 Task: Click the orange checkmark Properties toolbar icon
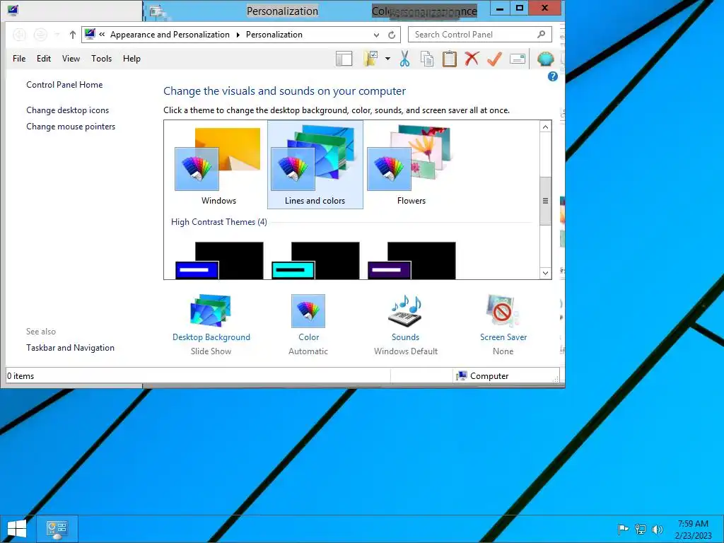tap(494, 59)
